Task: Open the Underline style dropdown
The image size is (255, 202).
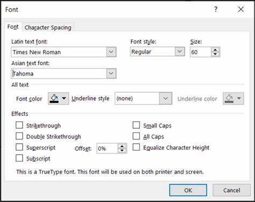Action: [166, 99]
